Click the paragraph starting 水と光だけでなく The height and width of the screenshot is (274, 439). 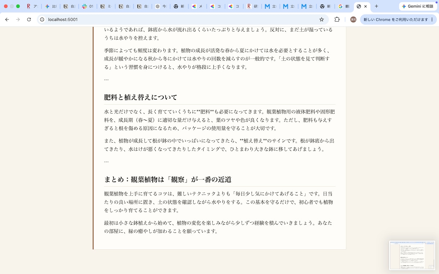click(x=219, y=120)
